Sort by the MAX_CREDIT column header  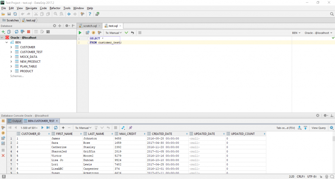point(127,134)
